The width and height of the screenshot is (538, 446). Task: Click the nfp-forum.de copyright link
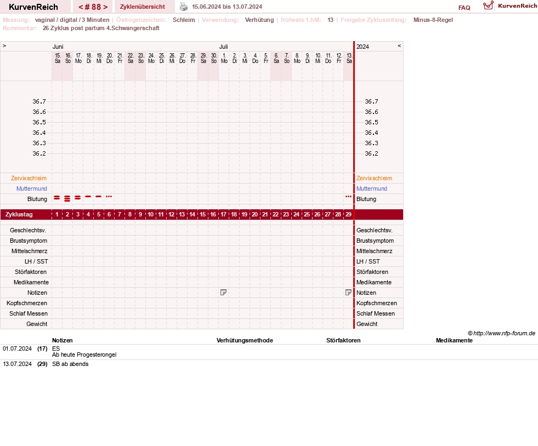(x=504, y=333)
